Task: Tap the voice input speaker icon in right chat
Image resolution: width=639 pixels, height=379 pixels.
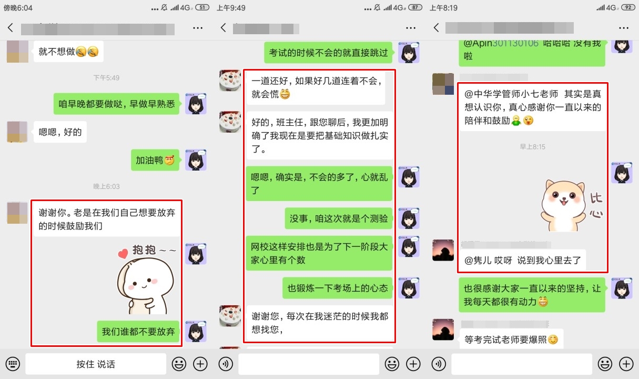Action: pyautogui.click(x=439, y=364)
